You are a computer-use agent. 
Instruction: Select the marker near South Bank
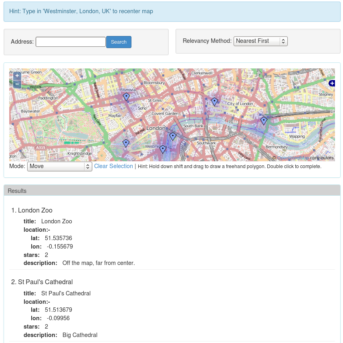point(173,136)
